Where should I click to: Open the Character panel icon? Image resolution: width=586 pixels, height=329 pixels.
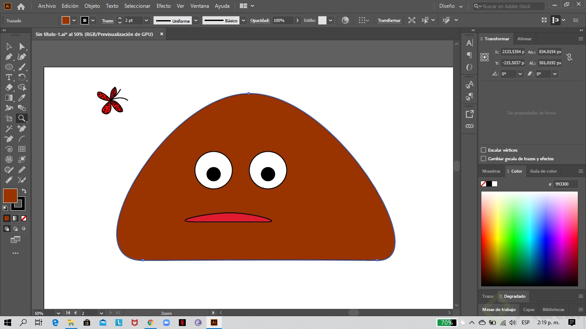point(469,43)
